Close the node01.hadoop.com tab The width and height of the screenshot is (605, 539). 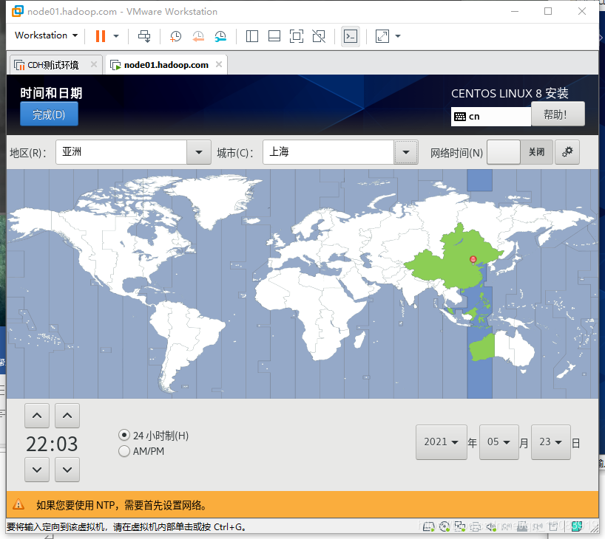(219, 64)
